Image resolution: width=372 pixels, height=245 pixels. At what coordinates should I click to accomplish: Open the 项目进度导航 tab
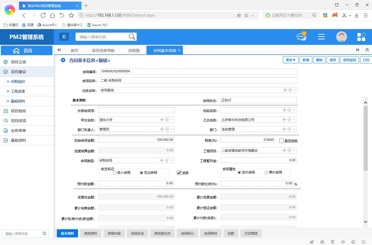pos(103,50)
